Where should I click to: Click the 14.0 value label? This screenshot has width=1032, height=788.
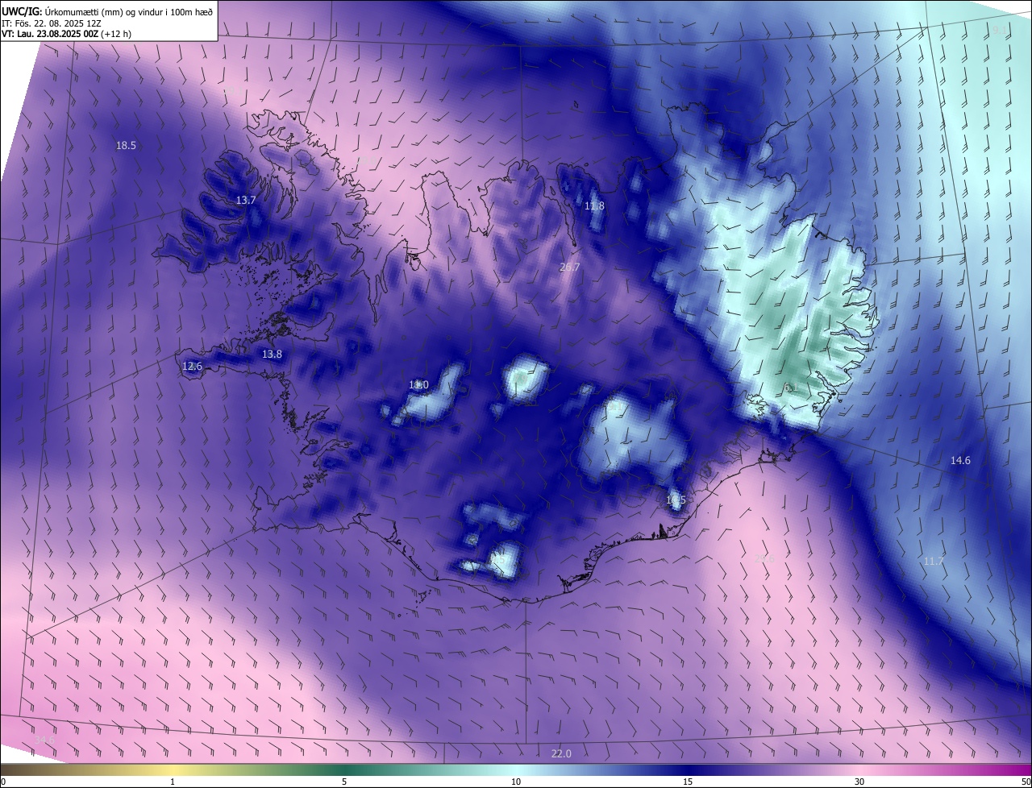pyautogui.click(x=418, y=385)
